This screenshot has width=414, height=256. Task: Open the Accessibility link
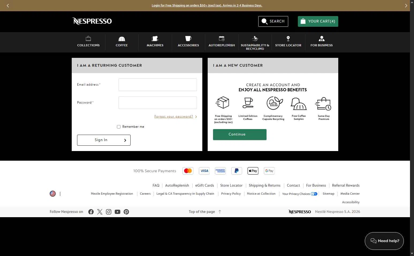(x=351, y=202)
